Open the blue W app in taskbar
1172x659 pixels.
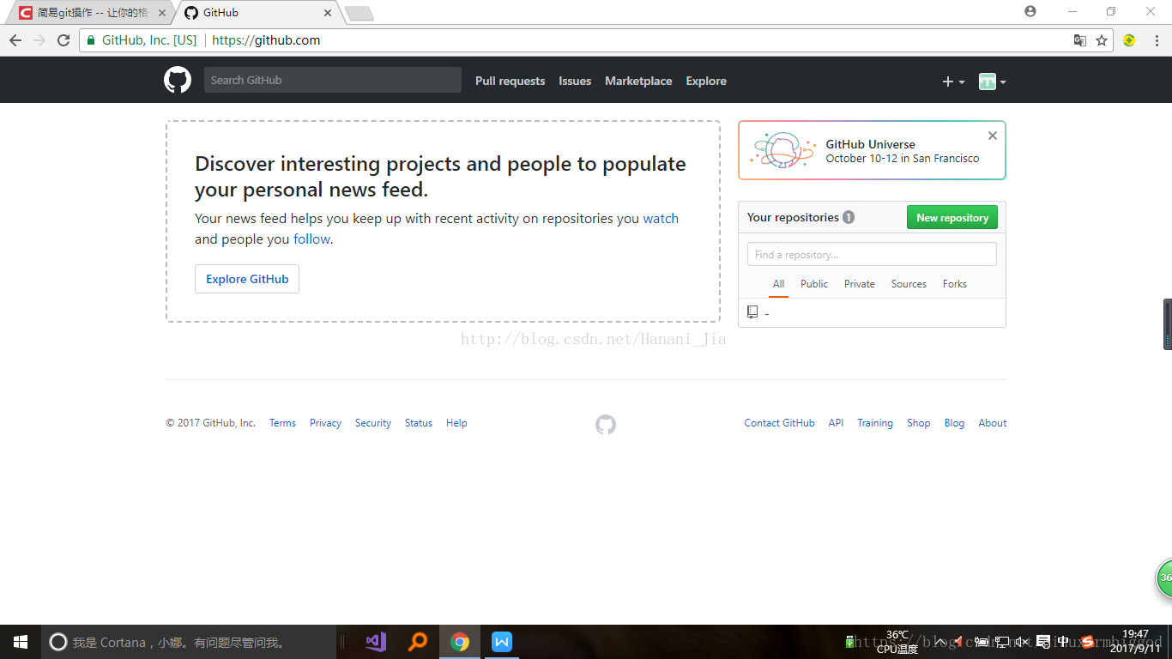click(502, 642)
